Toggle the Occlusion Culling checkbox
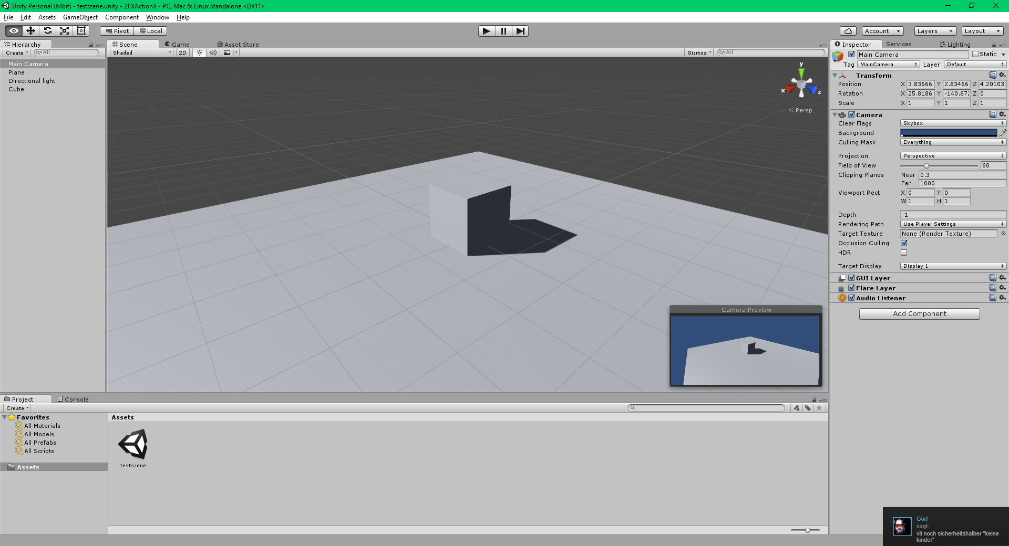 904,243
